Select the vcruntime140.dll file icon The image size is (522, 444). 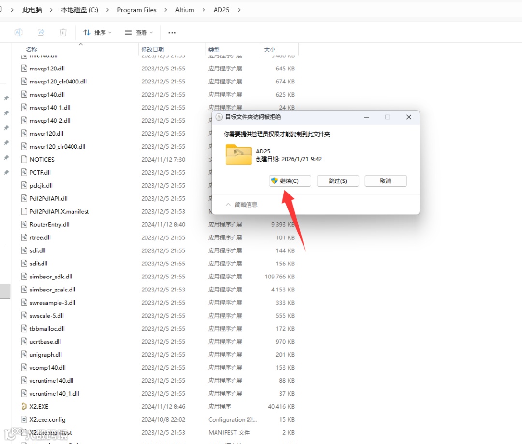[x=24, y=380]
